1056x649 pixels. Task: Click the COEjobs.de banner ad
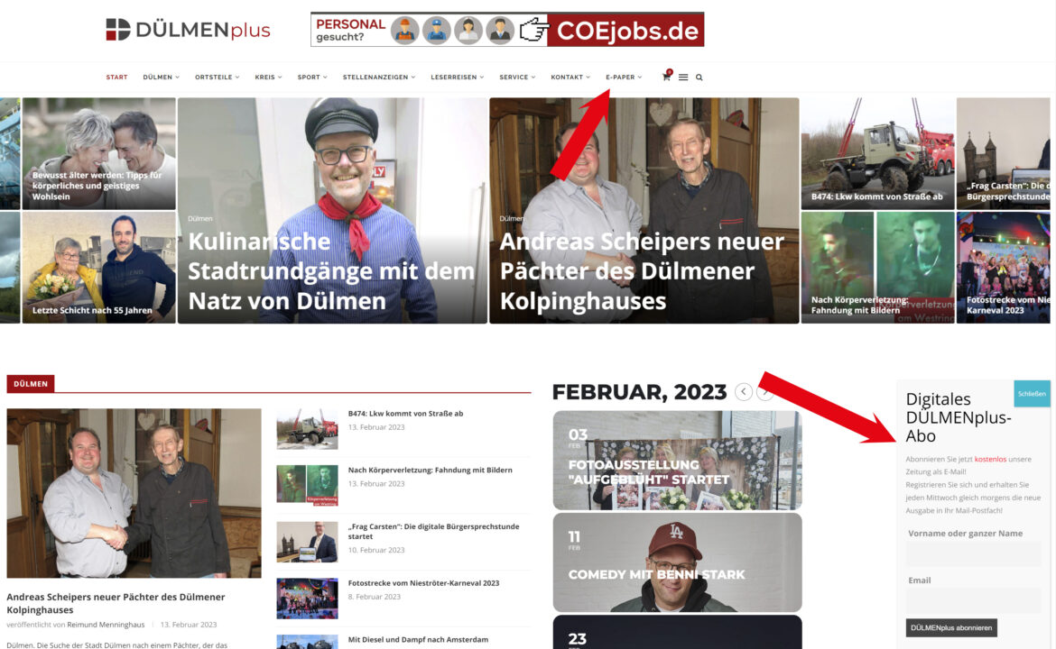[x=507, y=30]
